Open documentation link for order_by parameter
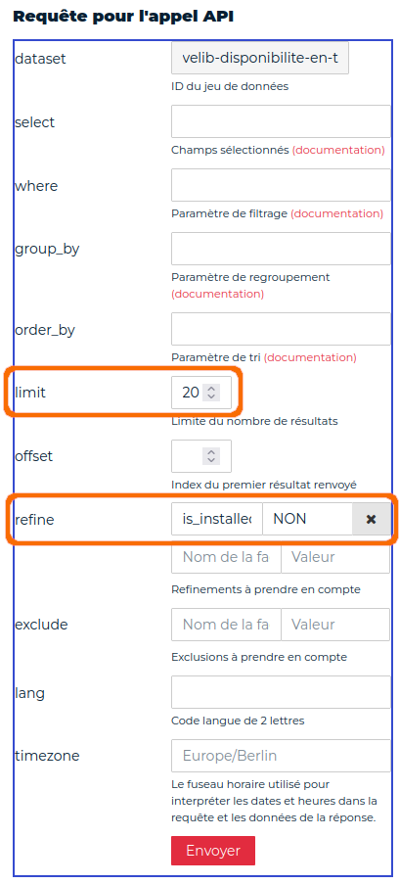 (310, 357)
